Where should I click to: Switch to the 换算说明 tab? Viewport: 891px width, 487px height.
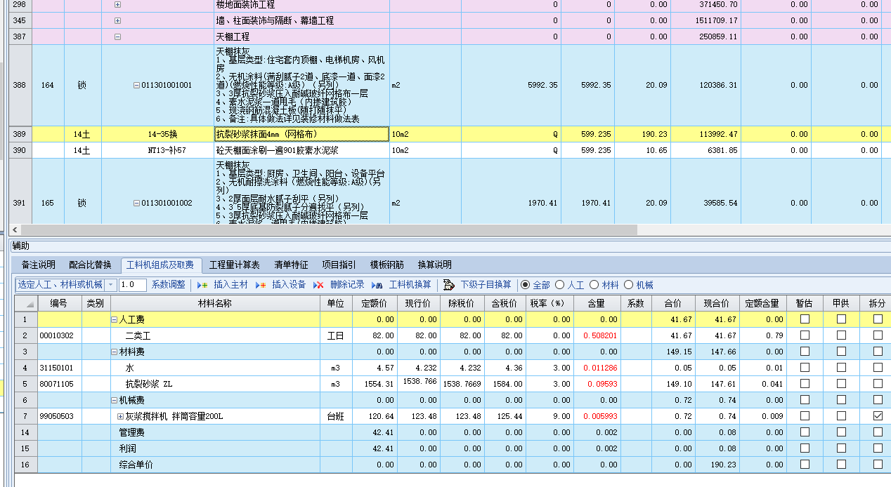pos(435,265)
